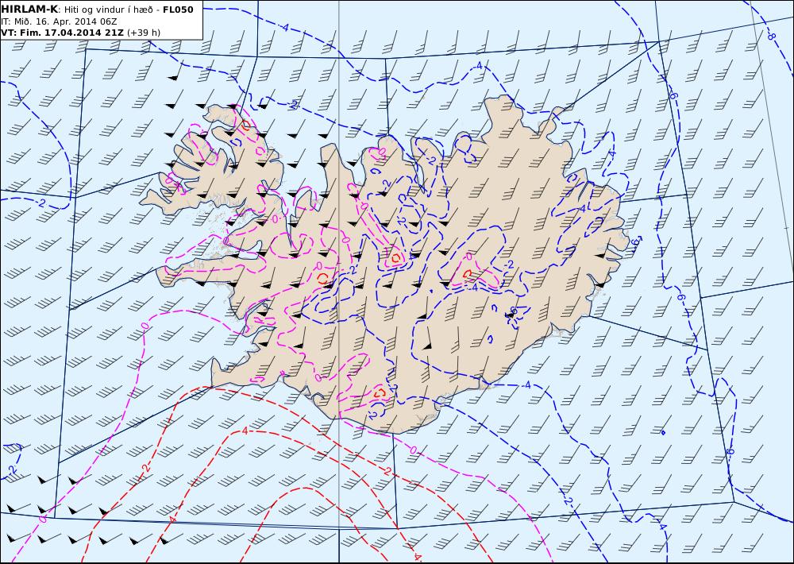The width and height of the screenshot is (794, 564).
Task: Click the HIRLAM-K model title text
Action: click(30, 10)
